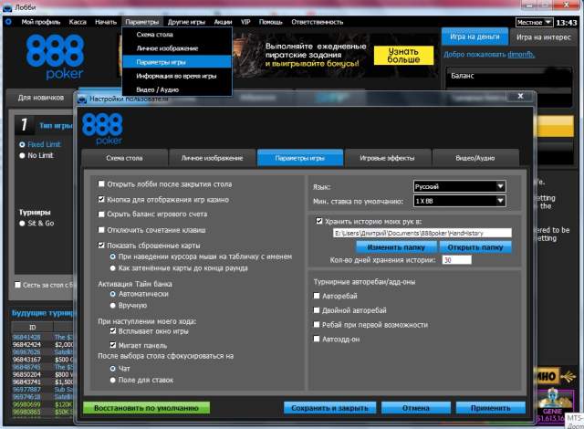This screenshot has width=584, height=429.
Task: Switch to Личное изображение tab
Action: 212,158
